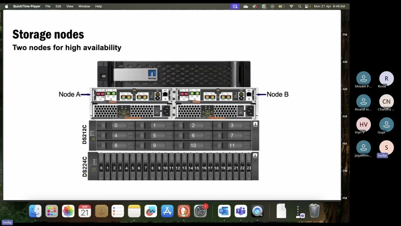Select participant Gopi avatar
This screenshot has height=226, width=401.
[x=386, y=124]
